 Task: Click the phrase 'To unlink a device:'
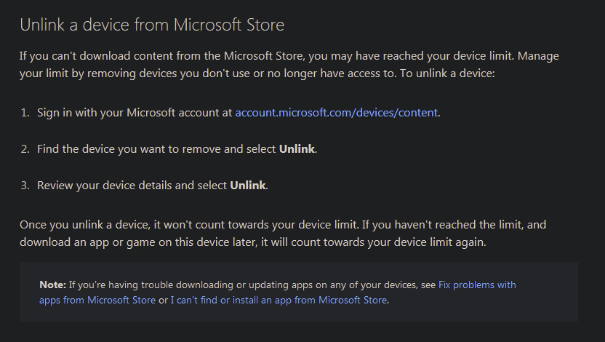click(x=447, y=73)
